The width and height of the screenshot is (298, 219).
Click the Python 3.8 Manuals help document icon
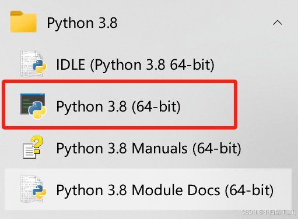tap(33, 147)
